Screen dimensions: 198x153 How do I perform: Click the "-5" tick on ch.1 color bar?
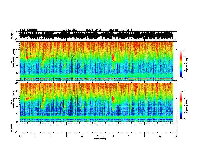[x=184, y=64]
